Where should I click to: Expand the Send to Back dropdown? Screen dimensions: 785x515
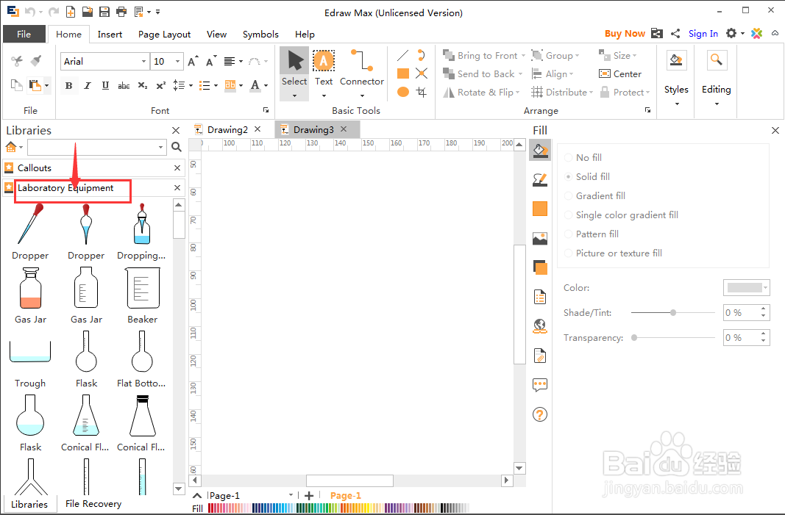521,74
